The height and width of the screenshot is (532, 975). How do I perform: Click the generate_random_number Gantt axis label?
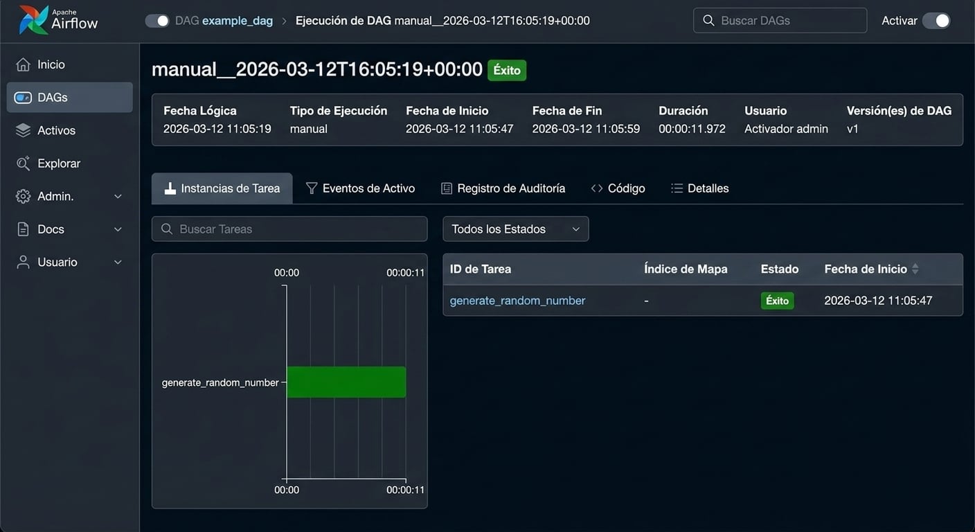click(x=220, y=382)
